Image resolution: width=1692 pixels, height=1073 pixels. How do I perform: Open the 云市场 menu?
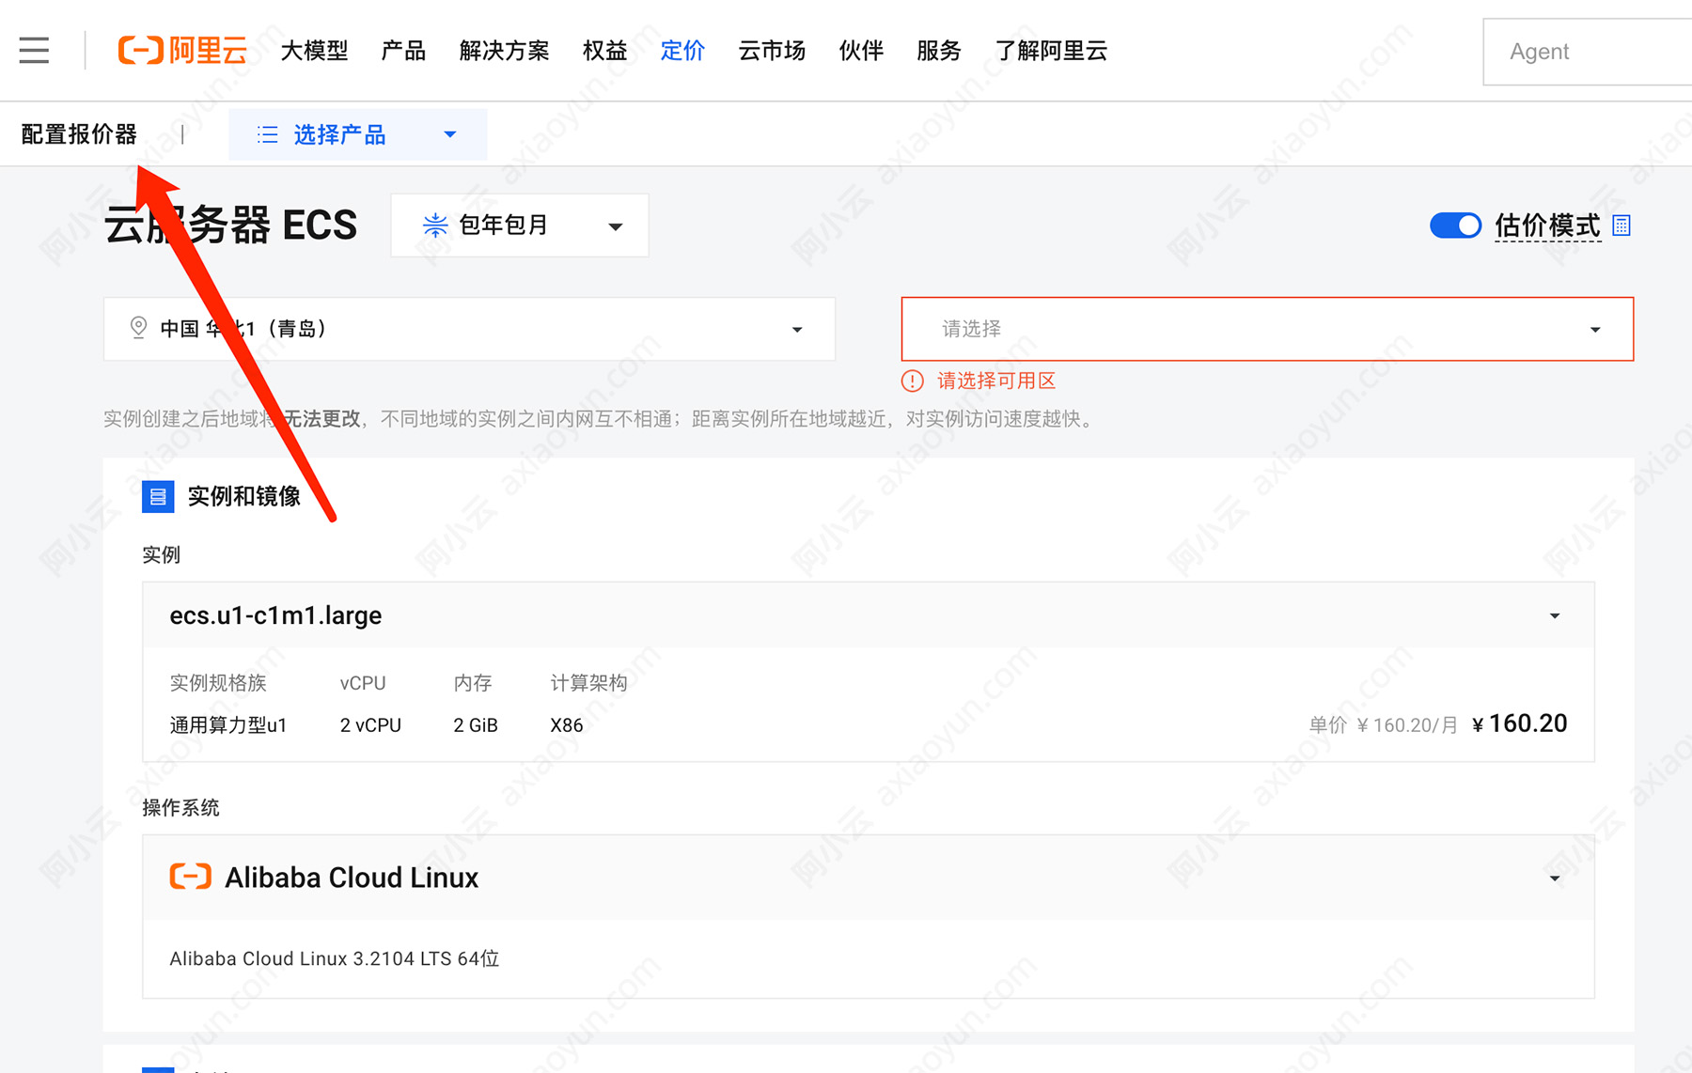(x=772, y=51)
